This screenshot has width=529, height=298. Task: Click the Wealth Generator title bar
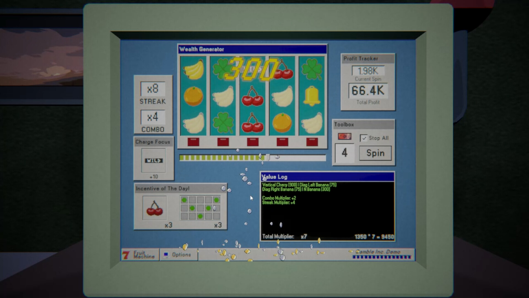pos(252,49)
